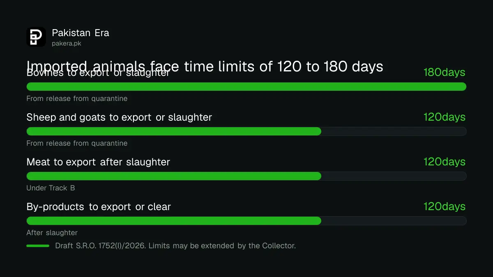Image resolution: width=493 pixels, height=277 pixels.
Task: Click the Meat to export progress bar
Action: [x=246, y=176]
